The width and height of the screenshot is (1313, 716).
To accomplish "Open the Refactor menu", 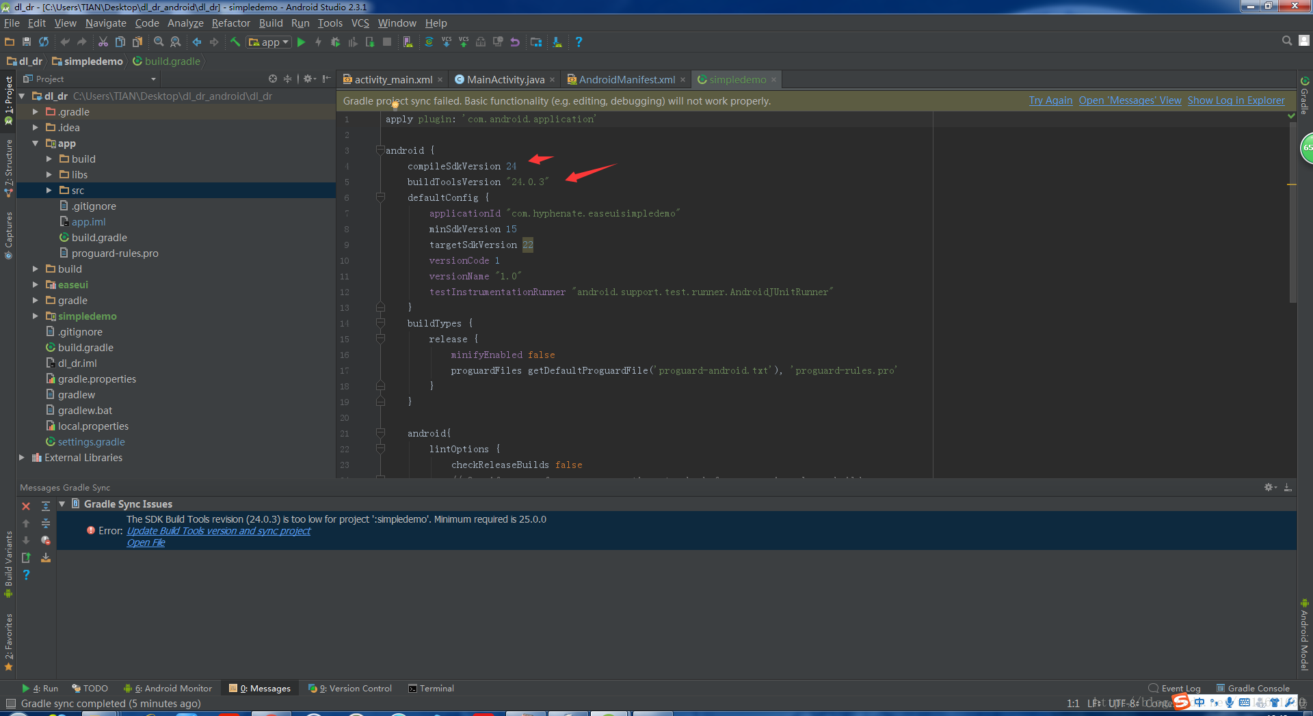I will [231, 23].
